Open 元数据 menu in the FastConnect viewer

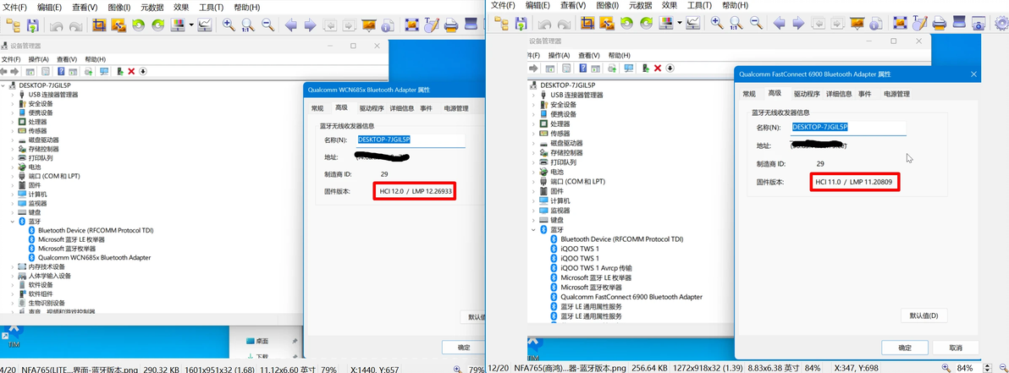640,5
